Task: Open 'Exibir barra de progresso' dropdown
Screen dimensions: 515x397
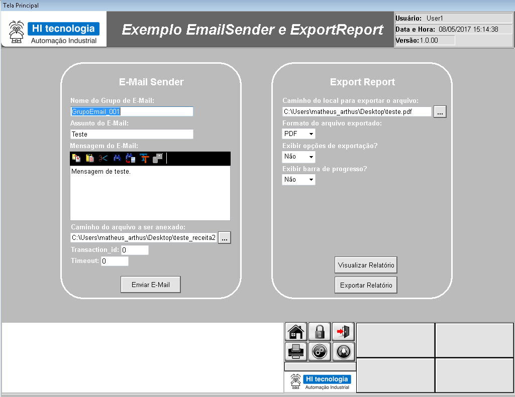Action: (298, 180)
